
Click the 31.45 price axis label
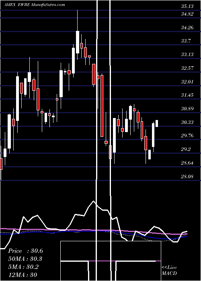pyautogui.click(x=187, y=95)
